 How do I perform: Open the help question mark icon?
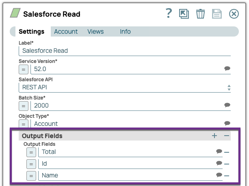pyautogui.click(x=169, y=13)
